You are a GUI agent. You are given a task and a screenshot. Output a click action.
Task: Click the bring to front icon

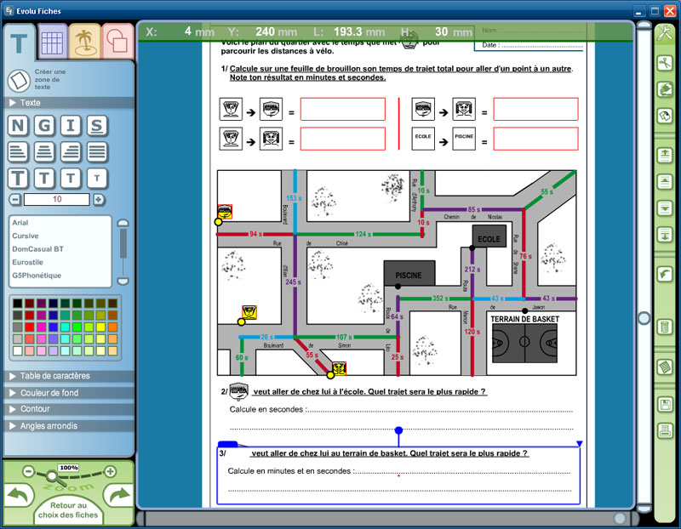coord(665,154)
